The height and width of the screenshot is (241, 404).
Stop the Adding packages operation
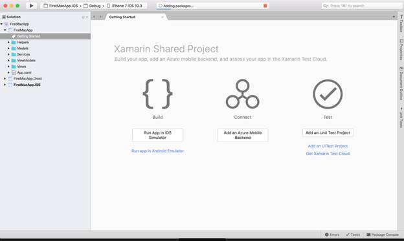265,6
